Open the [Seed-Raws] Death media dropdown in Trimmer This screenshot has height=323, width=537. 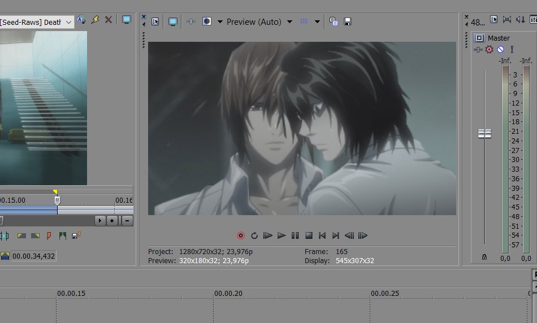click(x=37, y=22)
